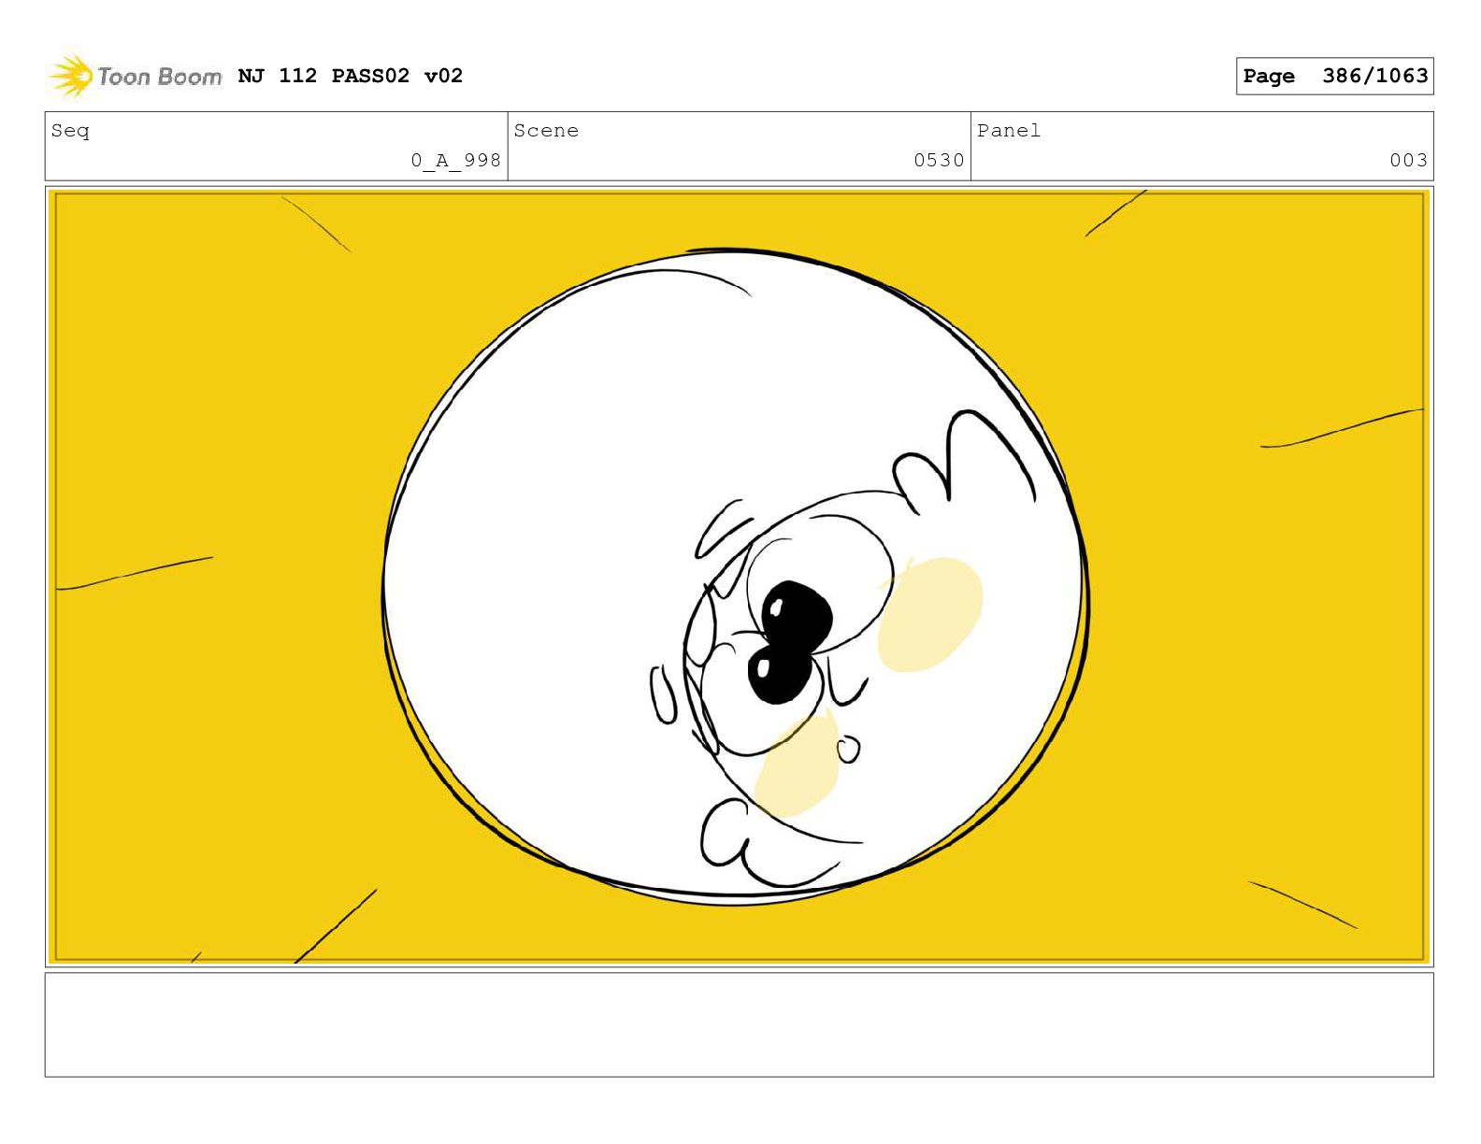
Task: Select the scene number '0530'
Action: pos(939,160)
